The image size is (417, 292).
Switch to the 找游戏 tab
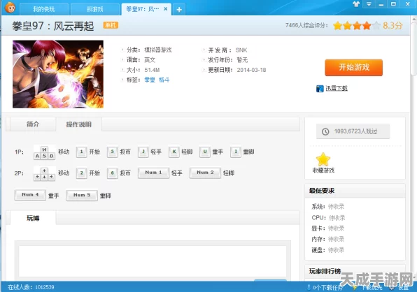click(x=95, y=9)
